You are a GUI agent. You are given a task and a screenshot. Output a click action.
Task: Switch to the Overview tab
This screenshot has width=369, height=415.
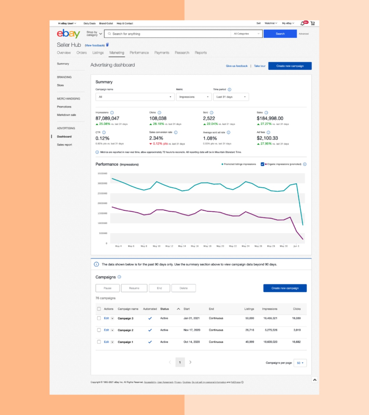point(64,53)
